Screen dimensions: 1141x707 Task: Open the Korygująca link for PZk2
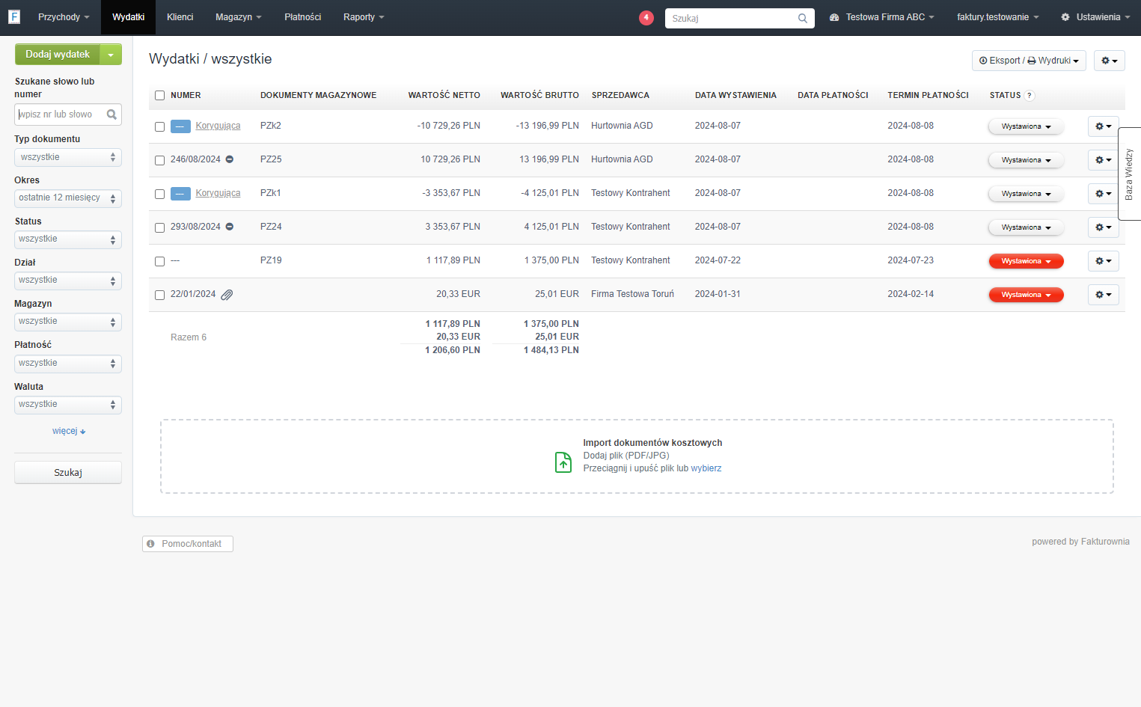218,126
